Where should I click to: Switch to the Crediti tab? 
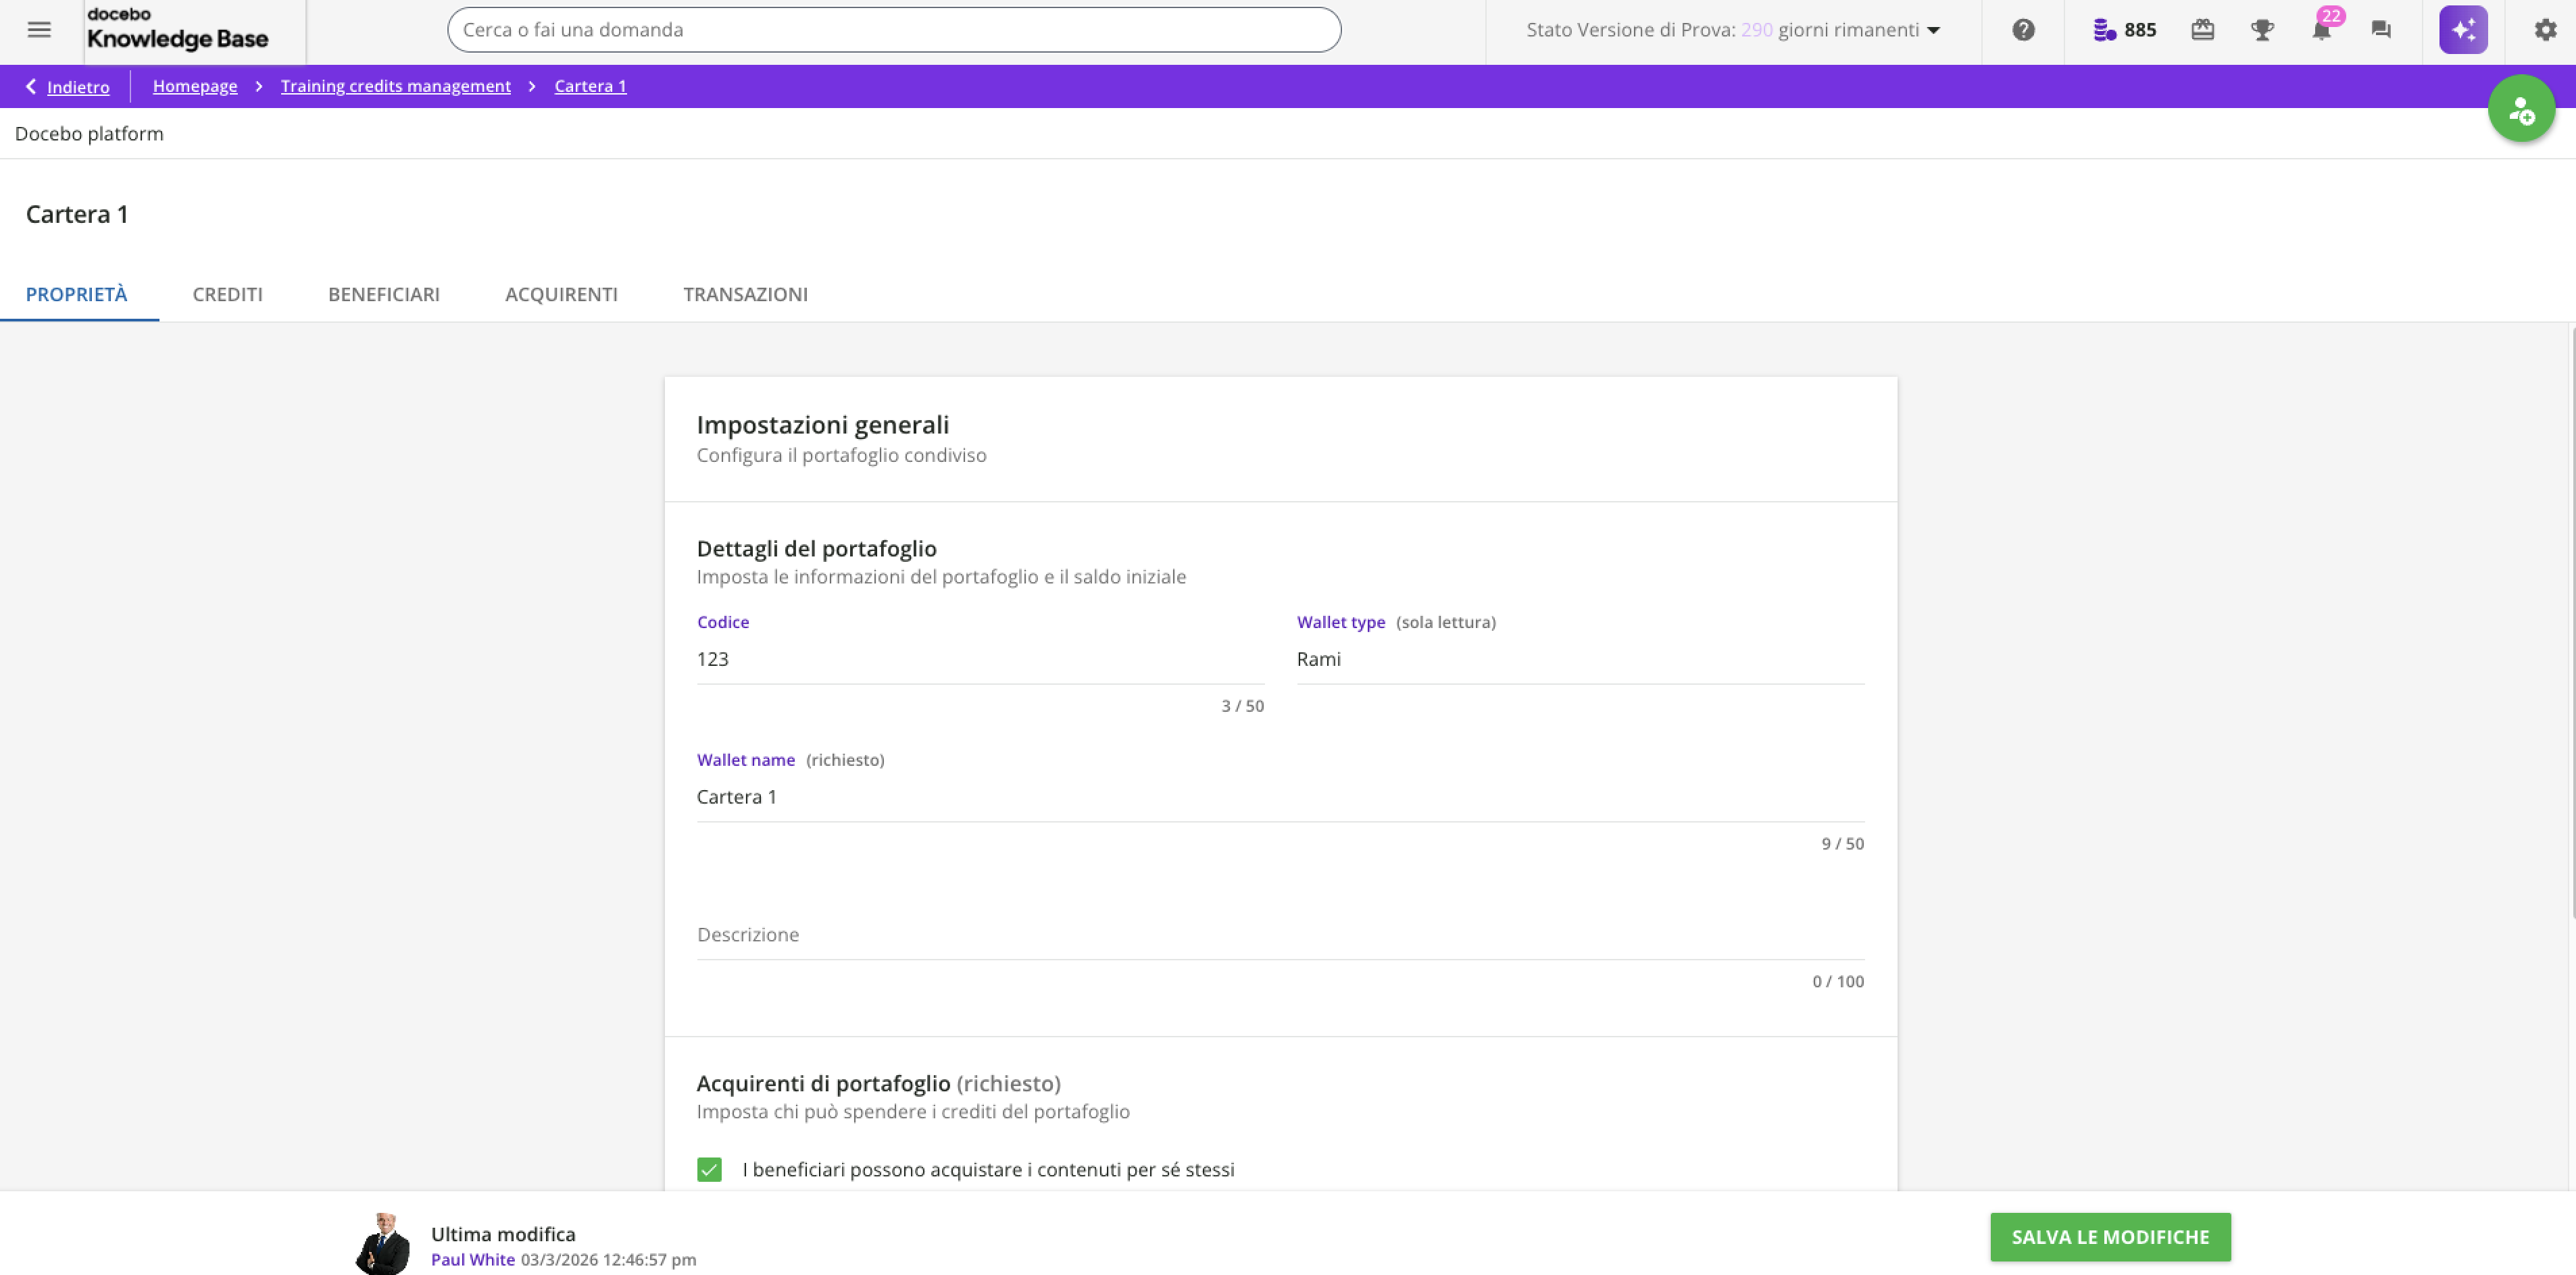pos(227,294)
